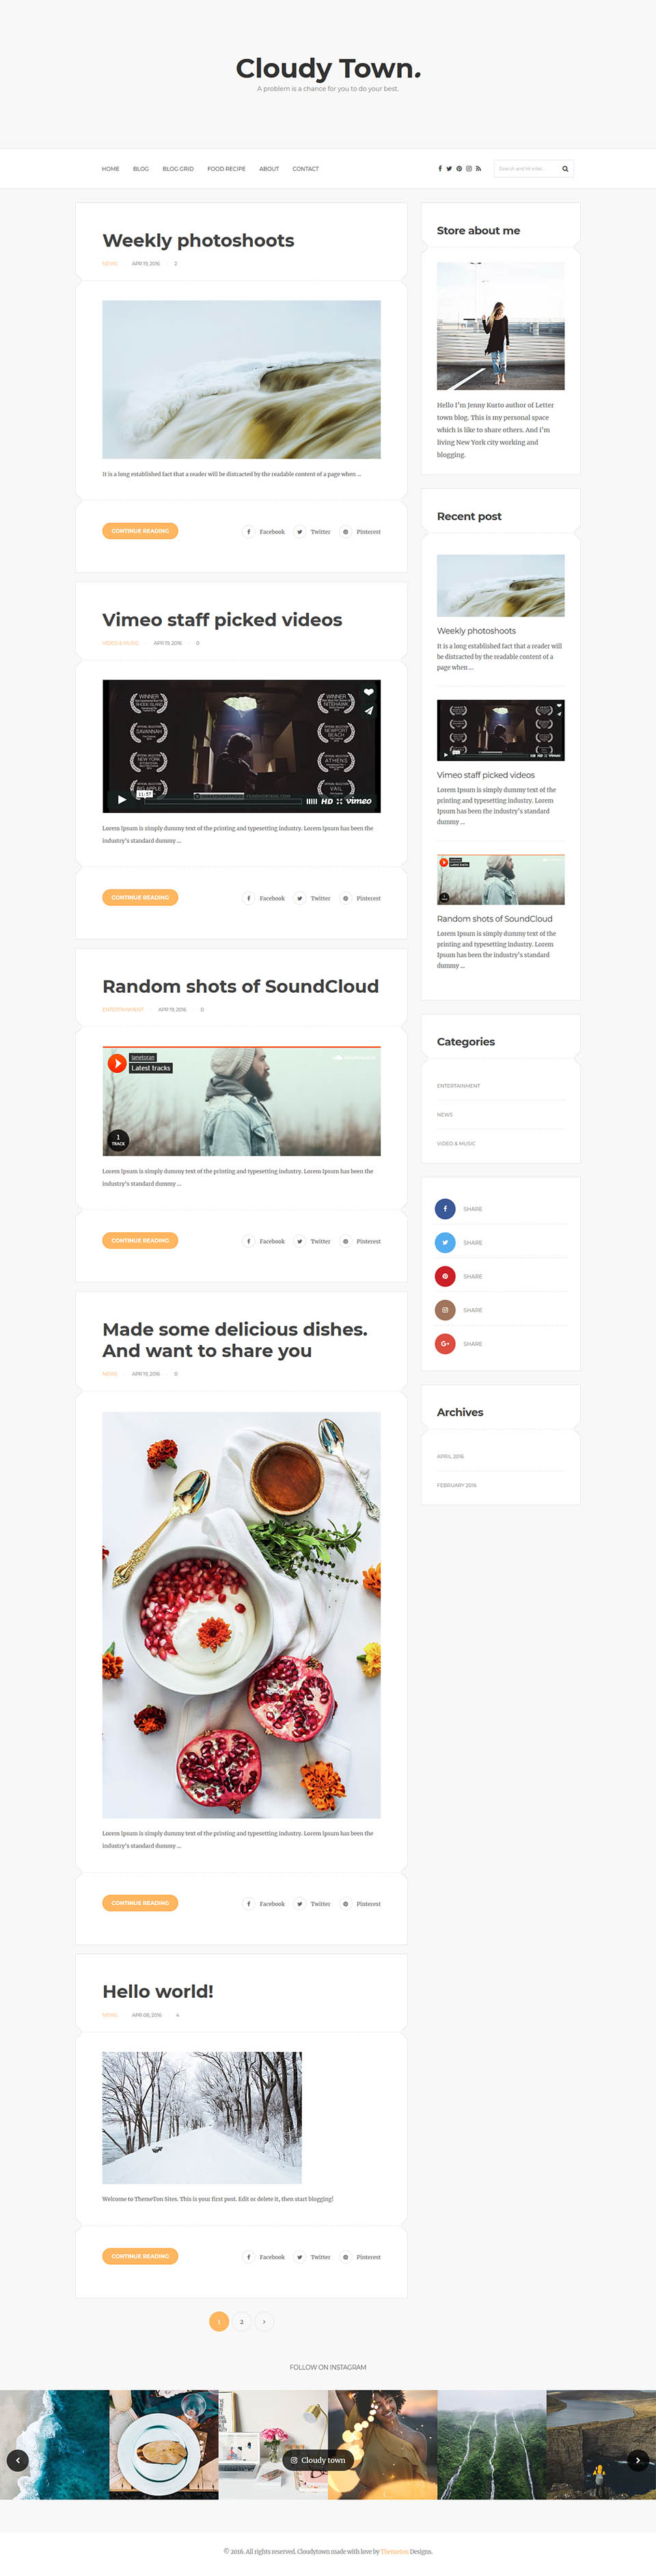The height and width of the screenshot is (2576, 656).
Task: Open the Food Recipe menu item
Action: pyautogui.click(x=227, y=169)
